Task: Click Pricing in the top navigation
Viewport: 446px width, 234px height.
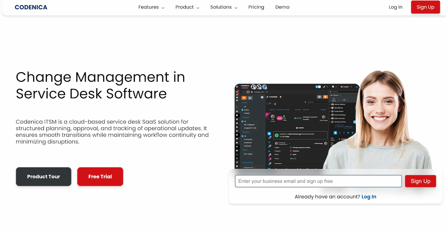Action: coord(256,7)
